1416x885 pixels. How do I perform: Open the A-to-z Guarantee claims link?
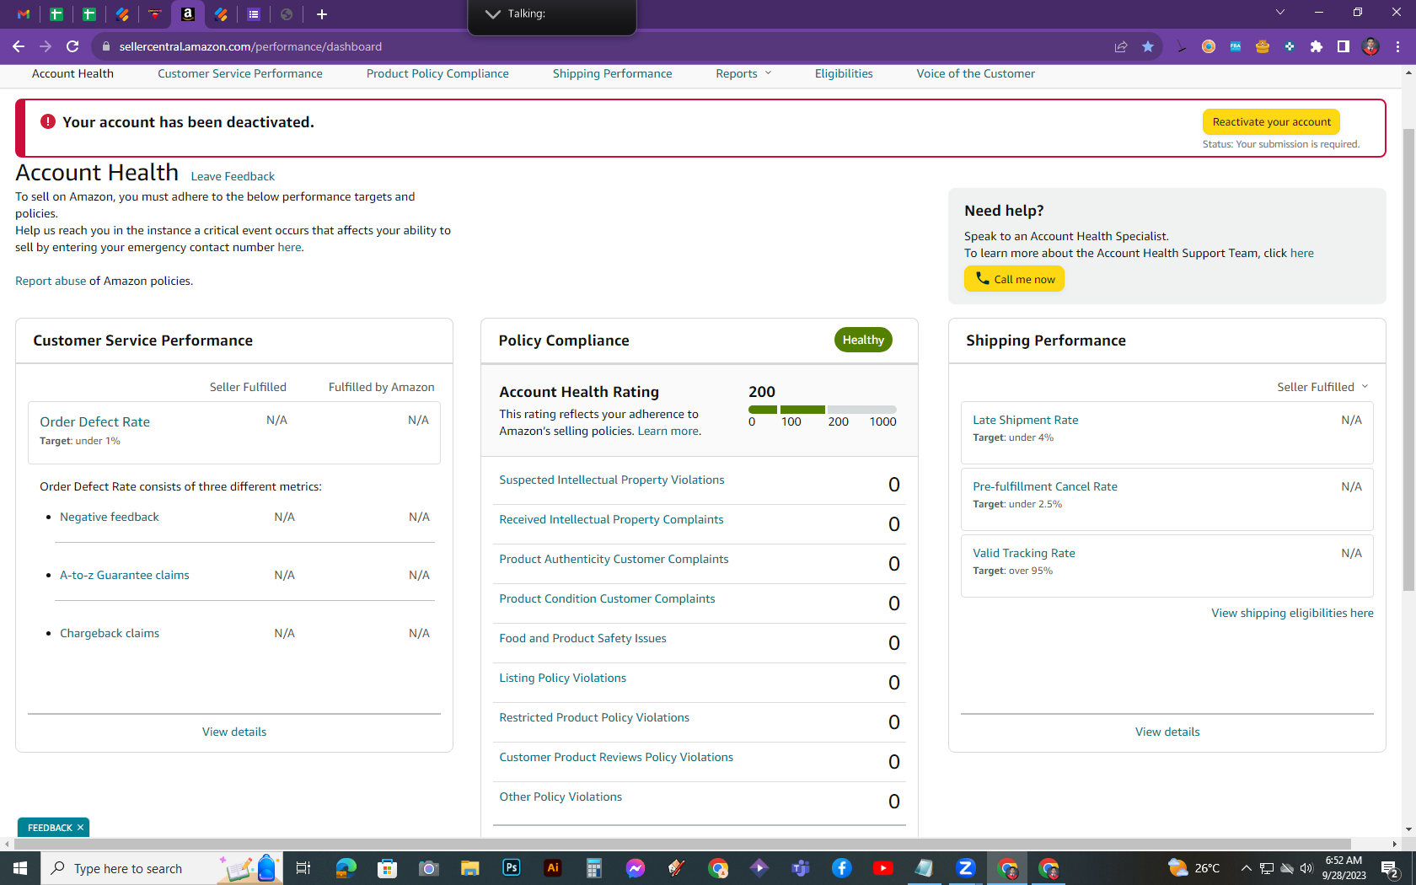[x=125, y=575]
